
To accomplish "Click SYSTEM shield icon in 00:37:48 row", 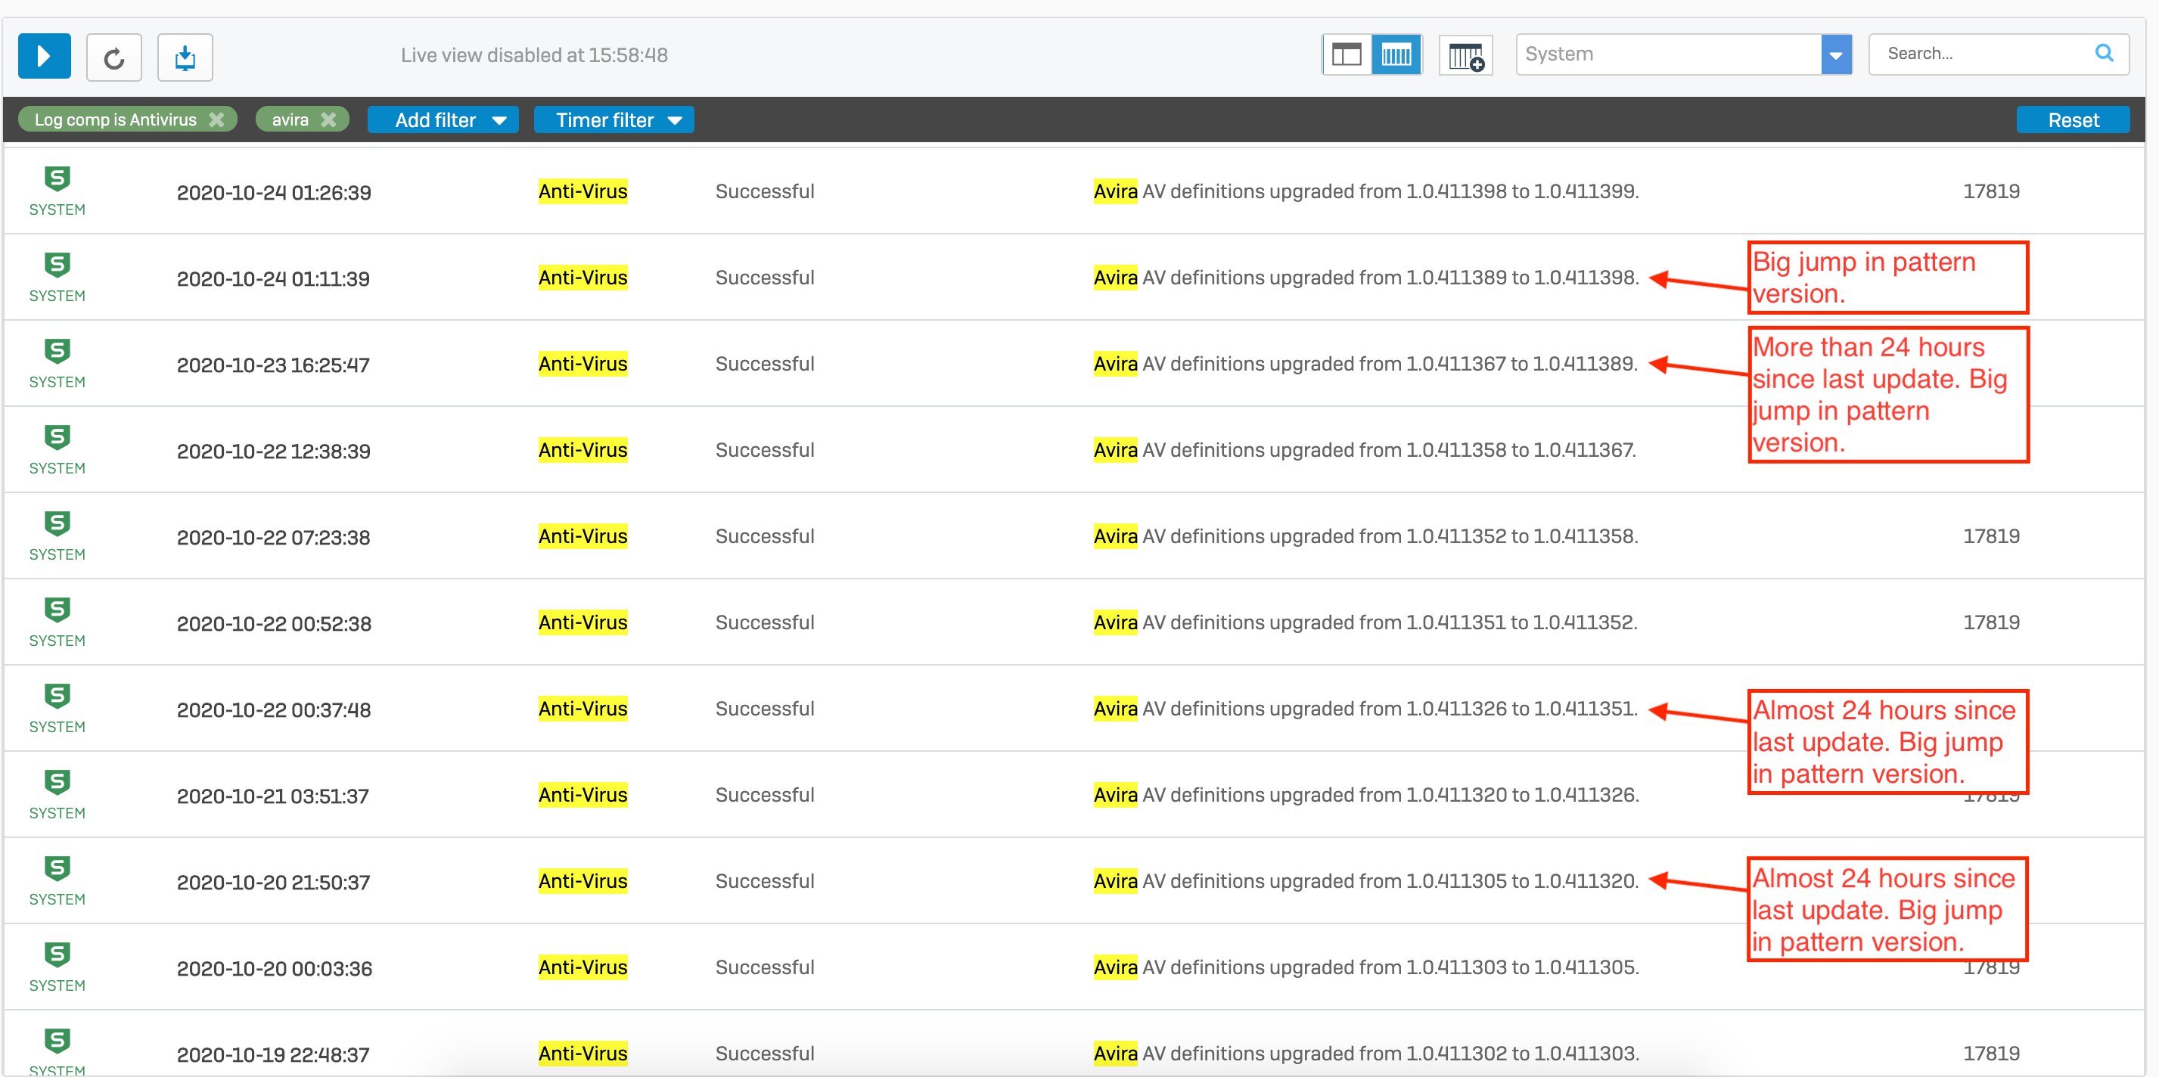I will [x=57, y=697].
